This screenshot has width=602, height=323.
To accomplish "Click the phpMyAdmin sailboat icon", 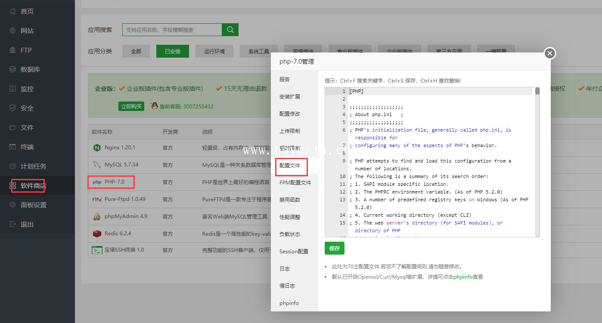I will 96,217.
